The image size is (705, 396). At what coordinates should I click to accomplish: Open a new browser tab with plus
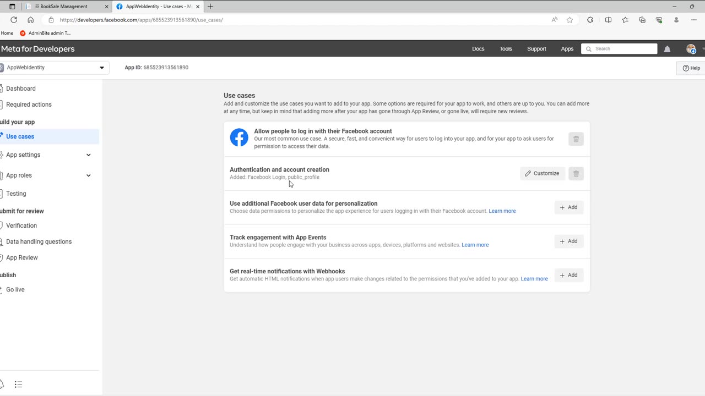click(x=210, y=7)
